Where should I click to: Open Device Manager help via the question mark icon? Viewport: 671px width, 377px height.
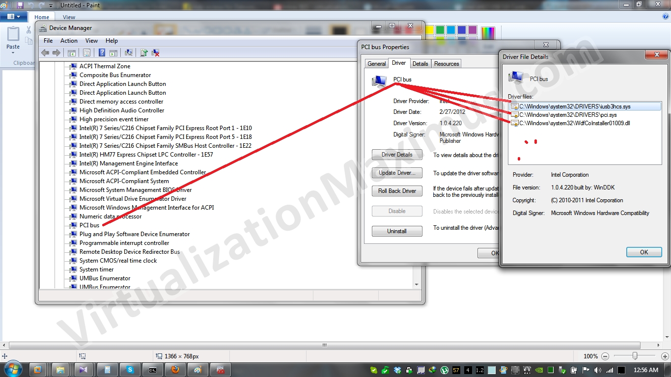point(102,53)
